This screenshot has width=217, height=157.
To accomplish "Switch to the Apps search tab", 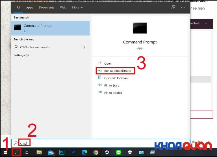I will [29, 7].
